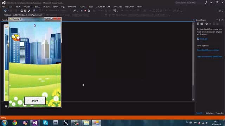Click the score label showing 0
Viewport: 225px width, 126px height.
click(34, 26)
